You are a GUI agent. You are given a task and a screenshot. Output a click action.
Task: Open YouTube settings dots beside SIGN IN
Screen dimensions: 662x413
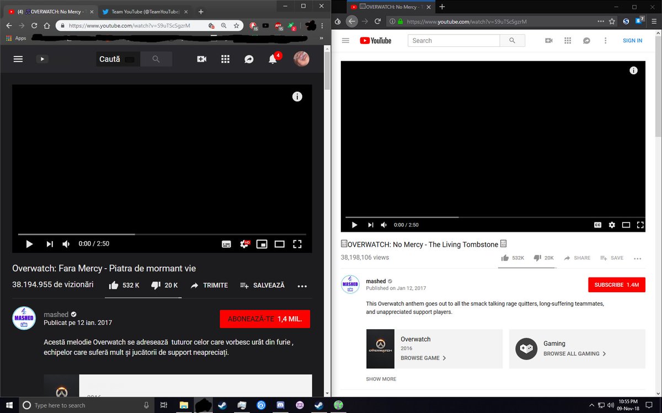tap(606, 41)
